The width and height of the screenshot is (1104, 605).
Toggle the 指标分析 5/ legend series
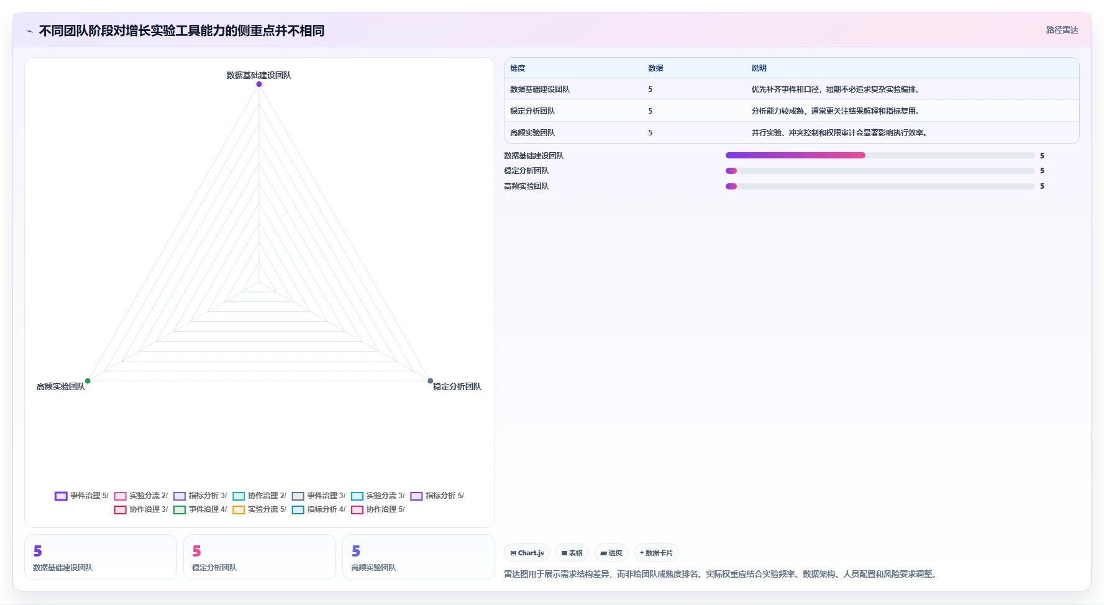point(437,496)
